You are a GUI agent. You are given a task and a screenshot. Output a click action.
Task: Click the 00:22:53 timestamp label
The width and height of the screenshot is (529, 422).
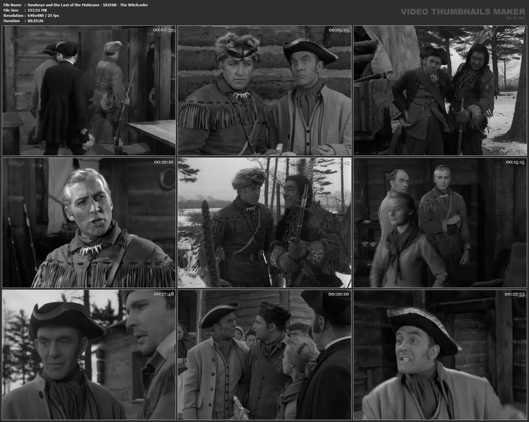pos(515,294)
